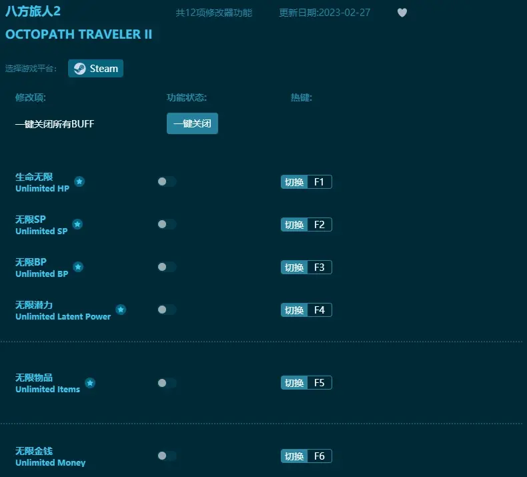The height and width of the screenshot is (477, 527).
Task: Click the Unlimited Latent Power label
Action: [x=63, y=317]
